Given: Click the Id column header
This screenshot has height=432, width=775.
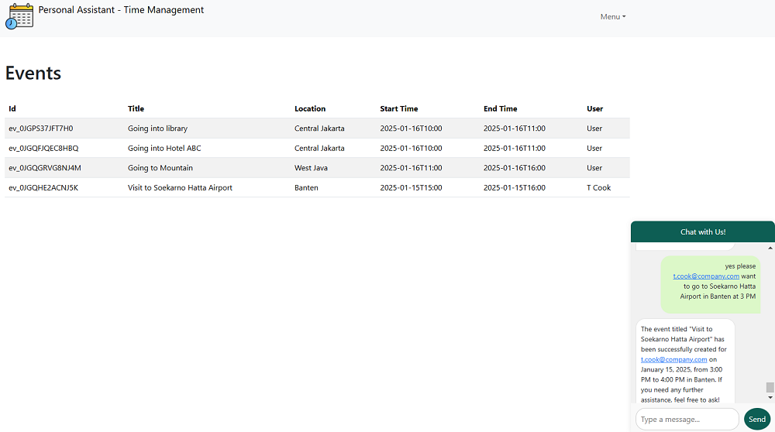Looking at the screenshot, I should click(12, 108).
